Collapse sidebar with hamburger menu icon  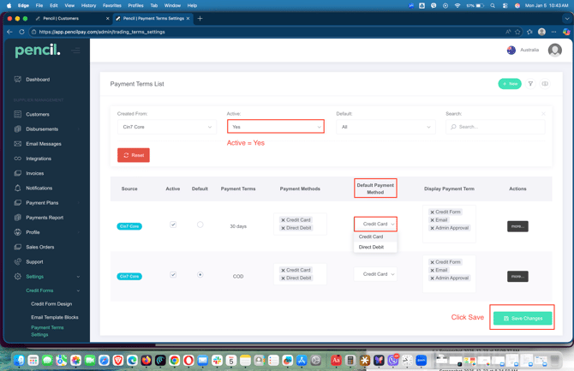(76, 51)
